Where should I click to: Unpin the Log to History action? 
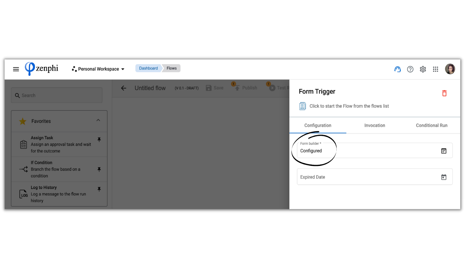tap(99, 189)
